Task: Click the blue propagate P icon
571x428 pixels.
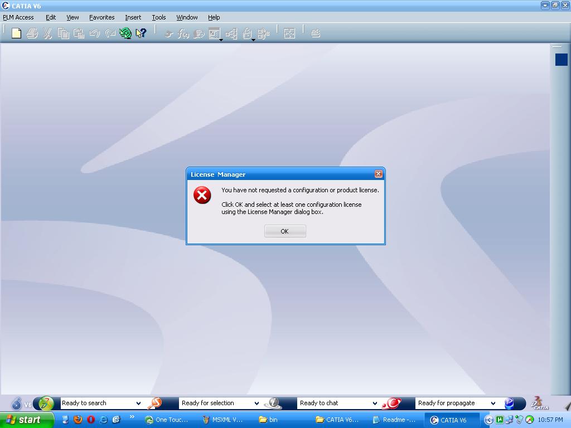Action: 509,403
